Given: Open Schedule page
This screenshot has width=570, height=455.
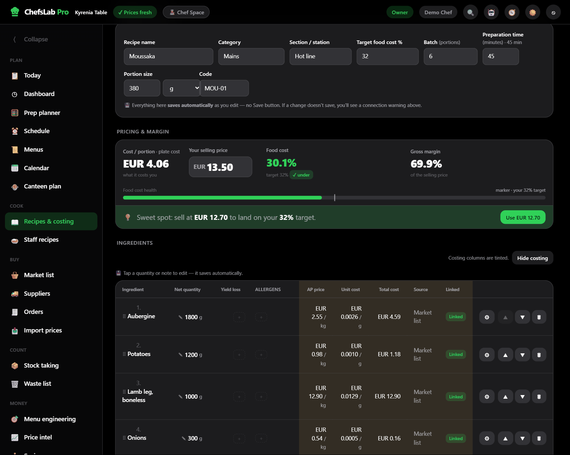Looking at the screenshot, I should [51, 131].
